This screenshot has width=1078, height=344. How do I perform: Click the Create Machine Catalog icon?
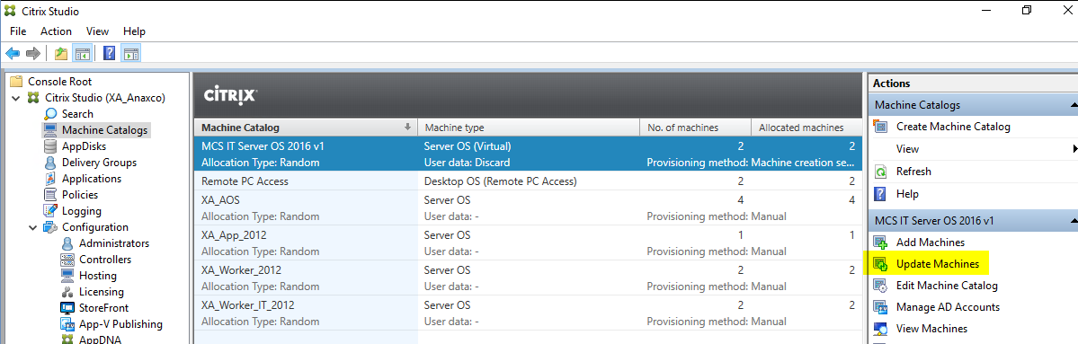click(x=880, y=127)
